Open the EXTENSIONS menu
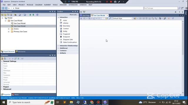 pos(73,5)
